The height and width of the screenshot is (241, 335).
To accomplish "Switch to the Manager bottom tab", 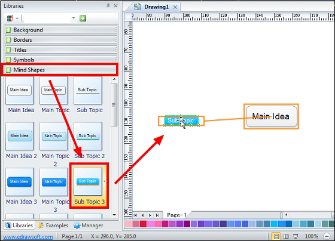I will point(88,225).
